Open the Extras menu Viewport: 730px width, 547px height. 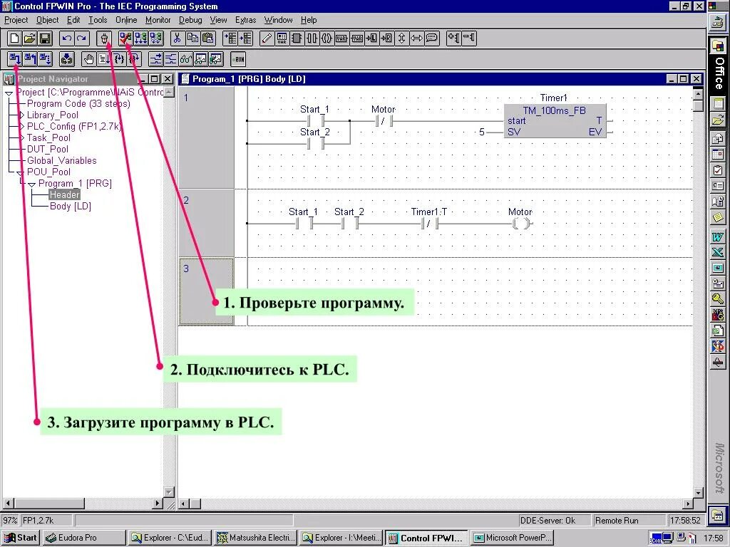[245, 19]
